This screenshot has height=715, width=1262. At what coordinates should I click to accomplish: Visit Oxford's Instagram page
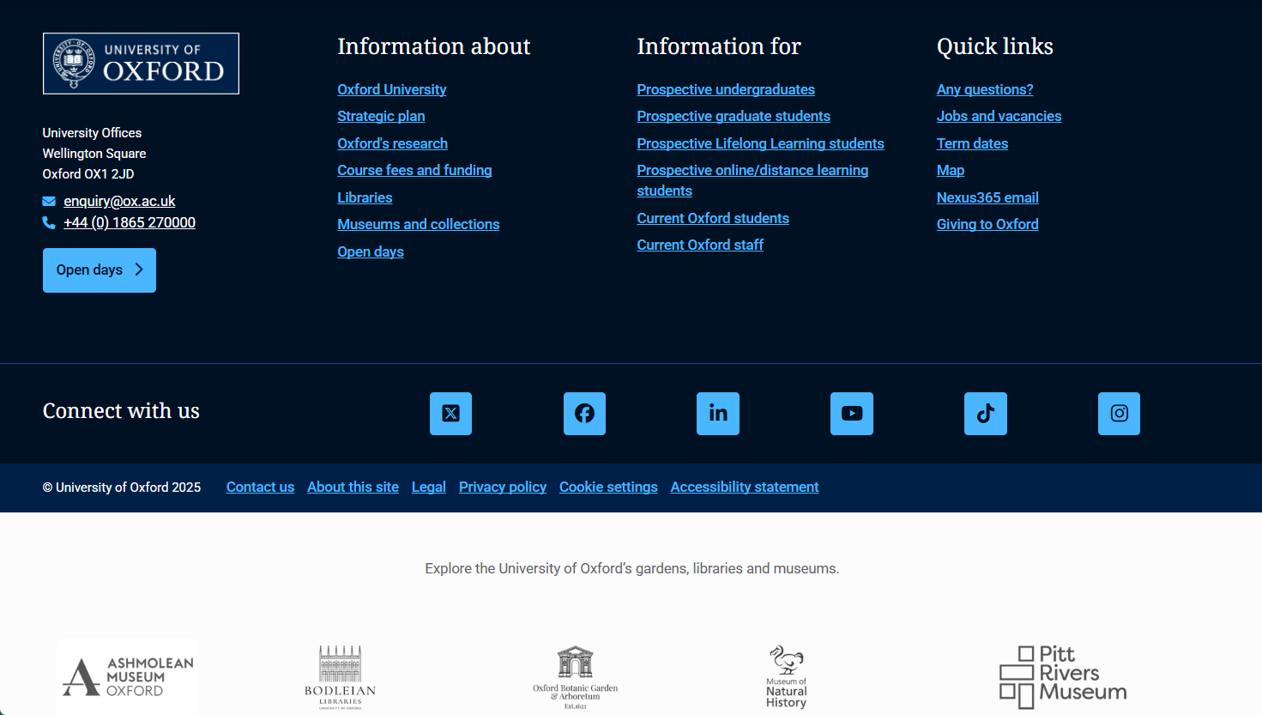click(x=1119, y=413)
